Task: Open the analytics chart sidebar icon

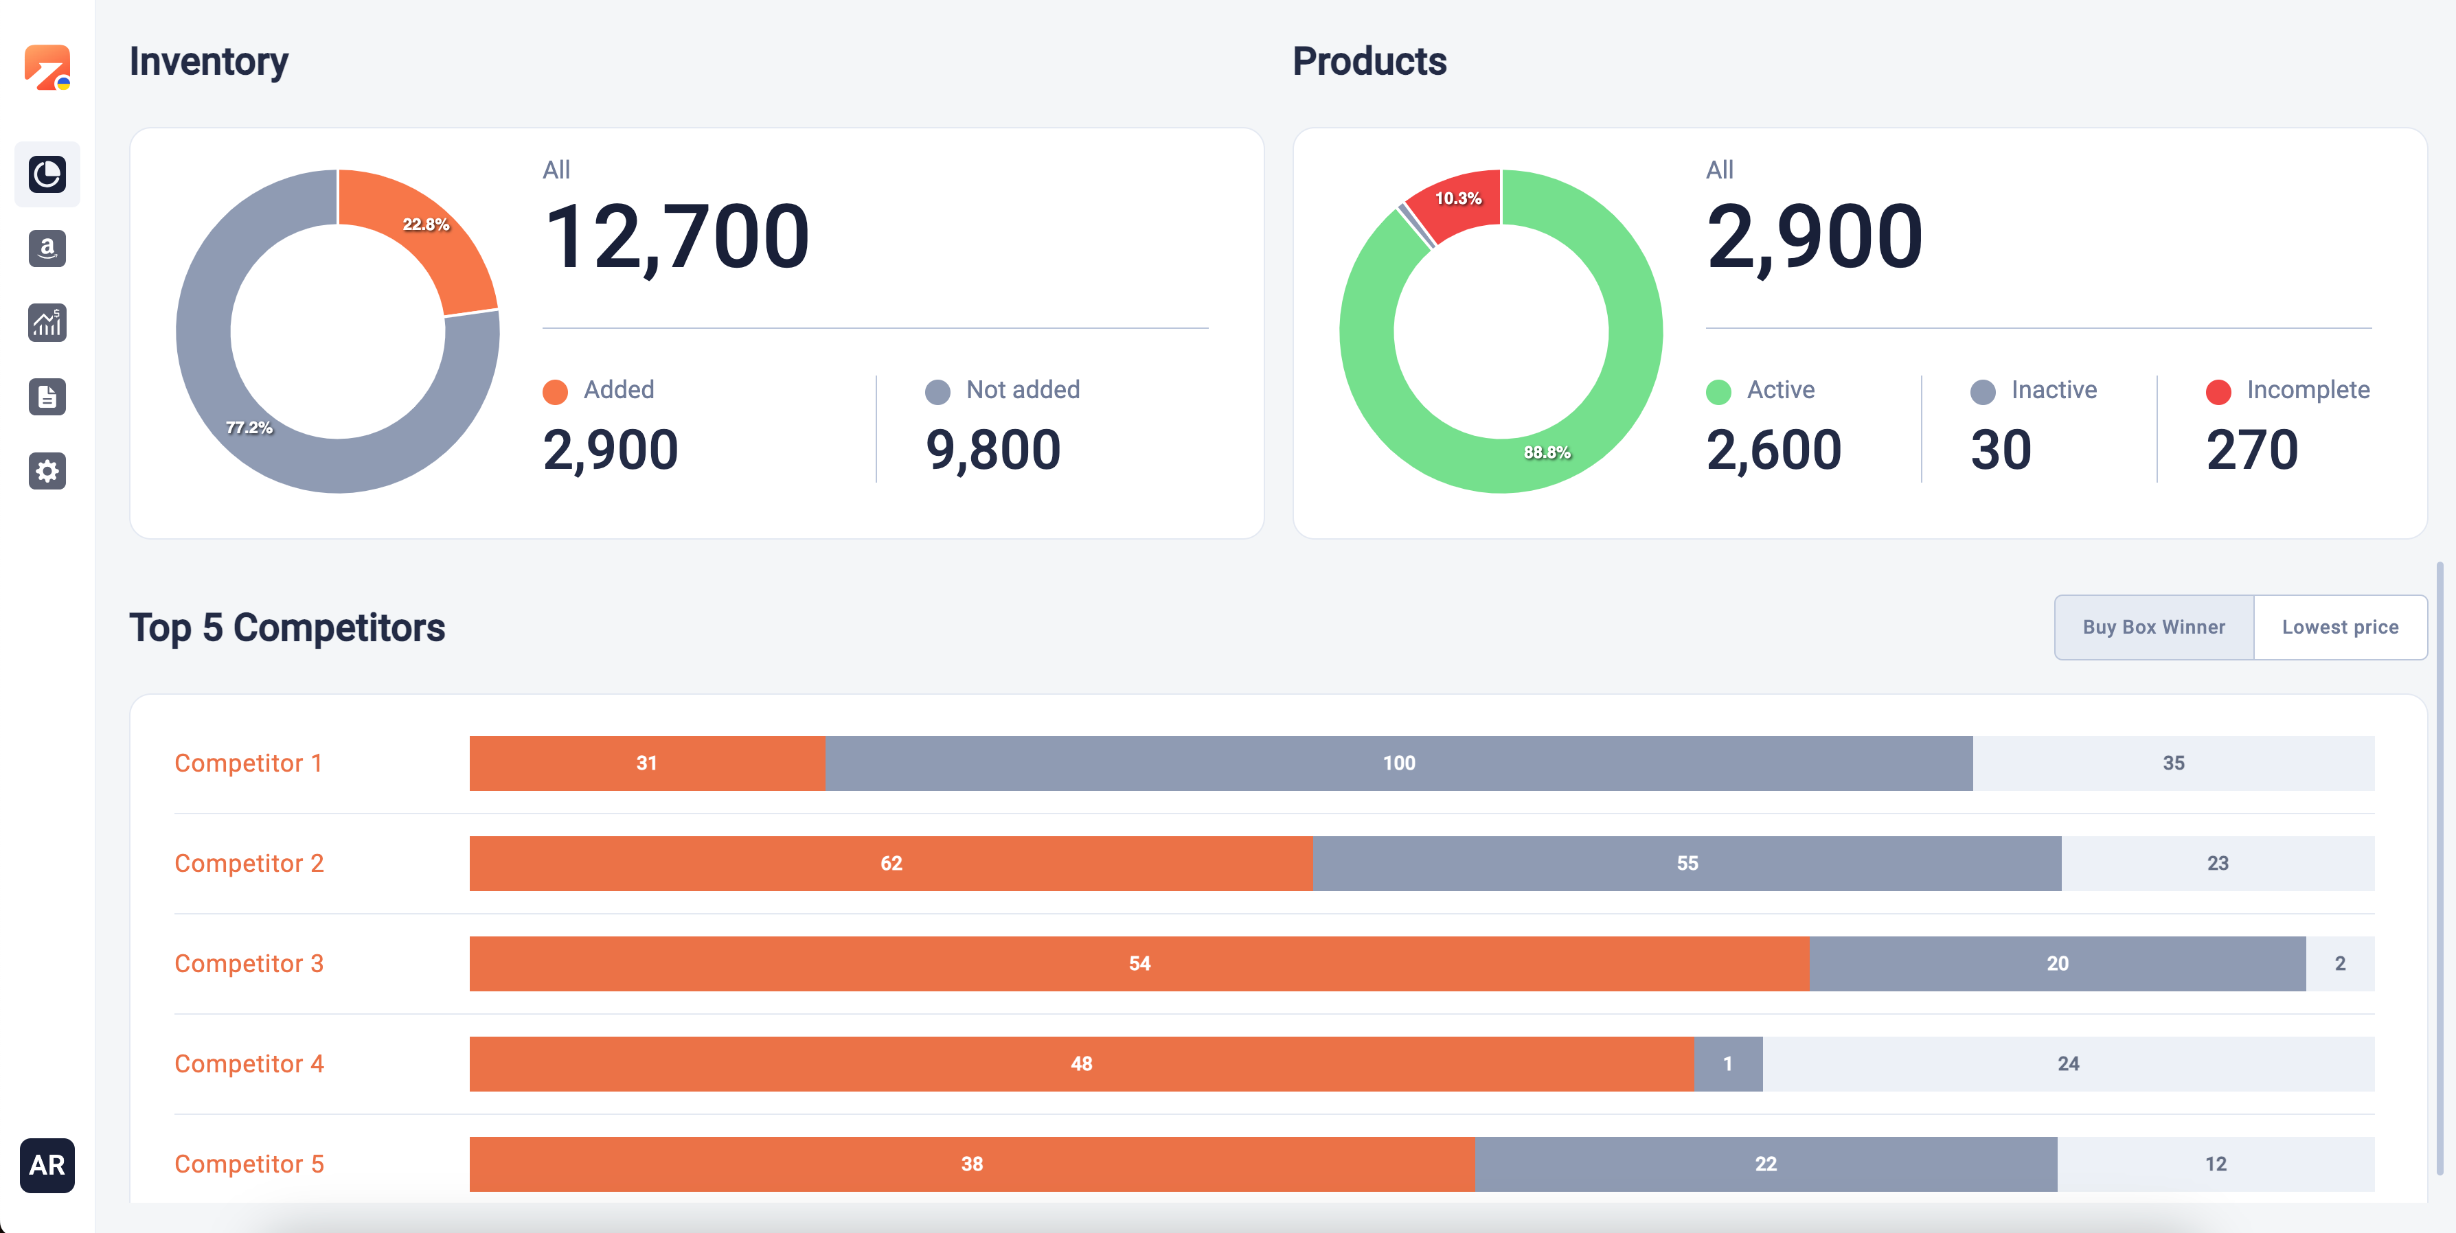Action: (47, 323)
